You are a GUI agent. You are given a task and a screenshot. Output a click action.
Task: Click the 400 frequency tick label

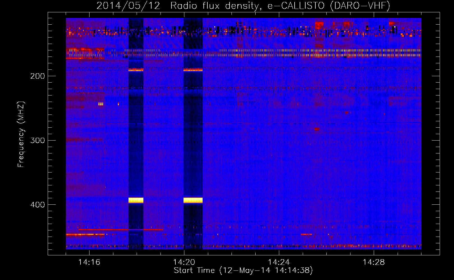(x=38, y=205)
